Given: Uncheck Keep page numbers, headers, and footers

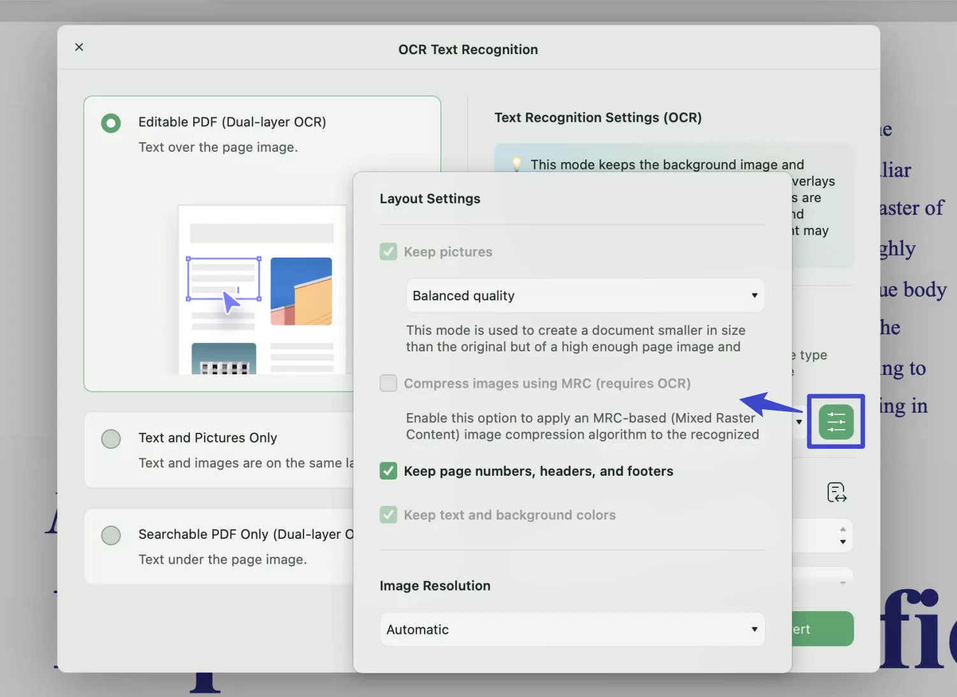Looking at the screenshot, I should coord(388,471).
